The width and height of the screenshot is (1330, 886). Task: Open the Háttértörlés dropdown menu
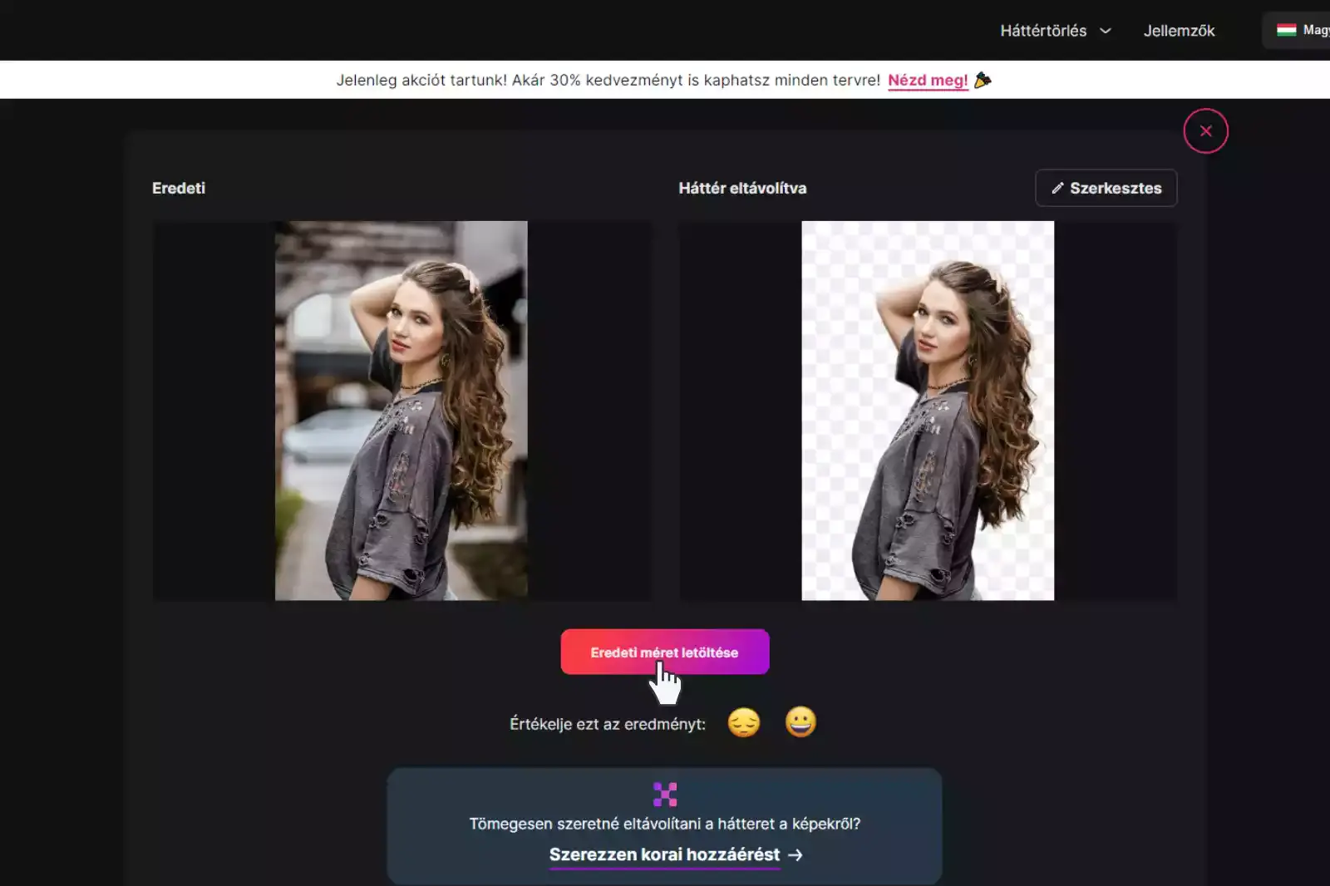(1055, 31)
